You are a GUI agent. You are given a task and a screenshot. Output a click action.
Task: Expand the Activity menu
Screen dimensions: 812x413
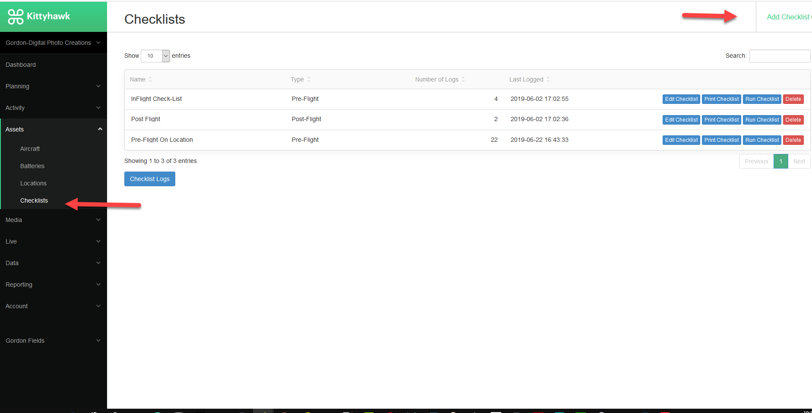coord(53,108)
